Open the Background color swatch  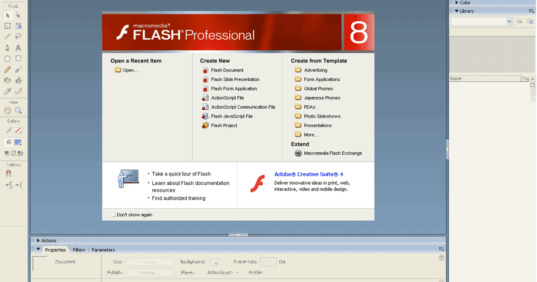pyautogui.click(x=213, y=262)
